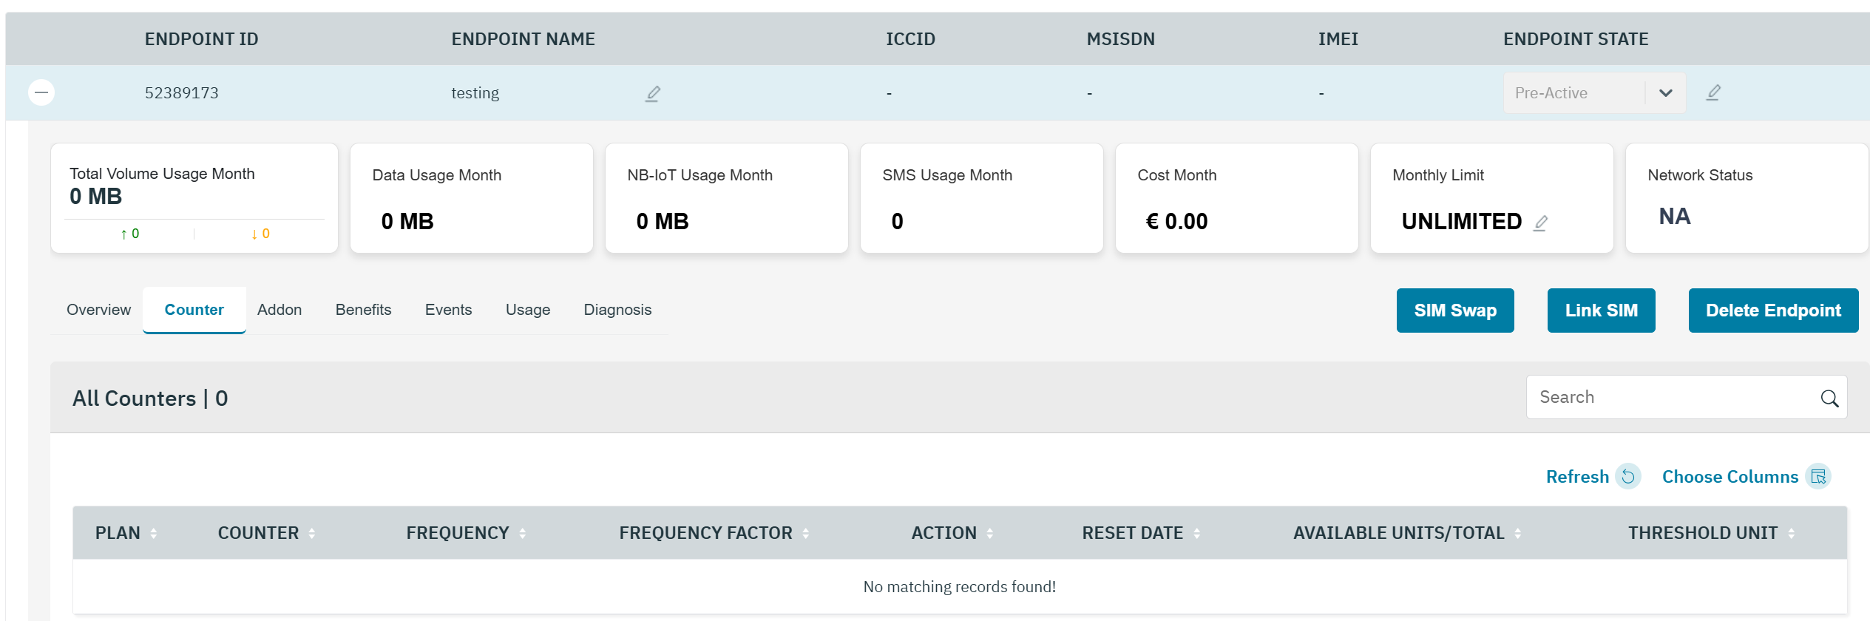Open the Pre-Active endpoint state dropdown
The image size is (1870, 621).
pyautogui.click(x=1664, y=93)
